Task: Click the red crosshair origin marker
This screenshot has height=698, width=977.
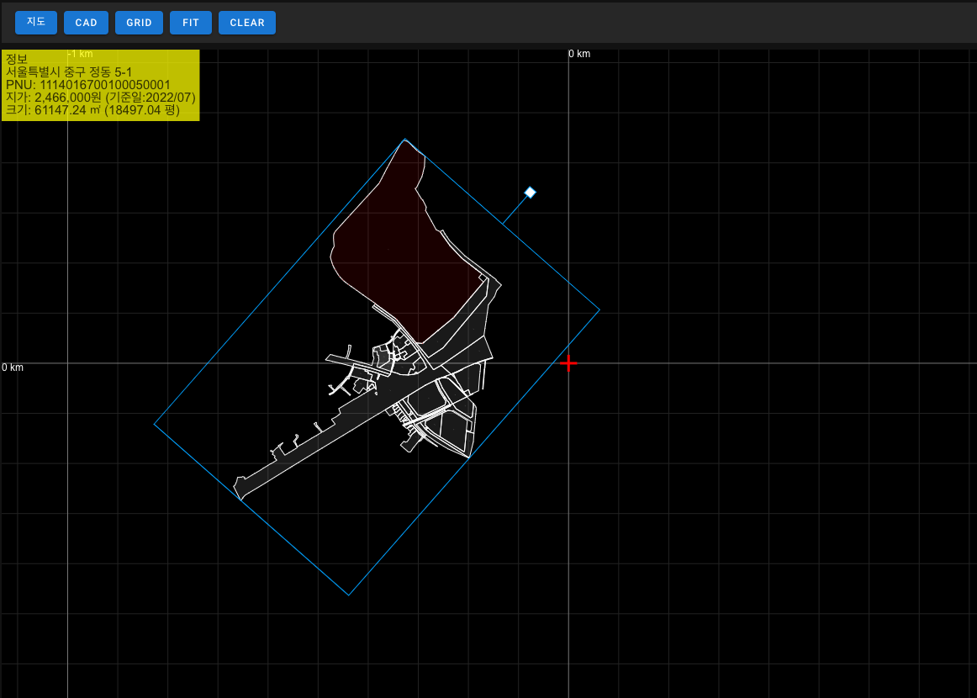Action: pos(568,362)
